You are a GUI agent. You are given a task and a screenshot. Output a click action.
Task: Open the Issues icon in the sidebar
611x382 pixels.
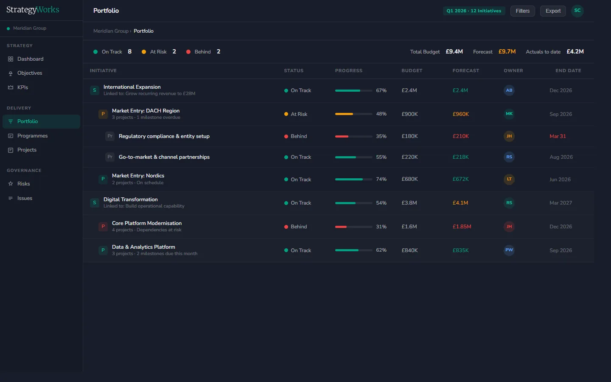pos(10,198)
